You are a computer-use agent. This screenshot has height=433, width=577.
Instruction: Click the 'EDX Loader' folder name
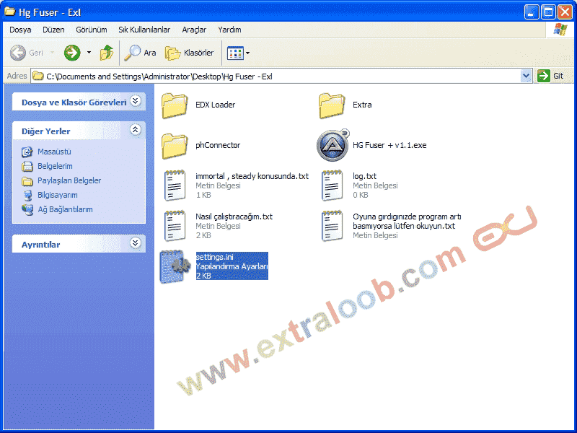(x=215, y=105)
